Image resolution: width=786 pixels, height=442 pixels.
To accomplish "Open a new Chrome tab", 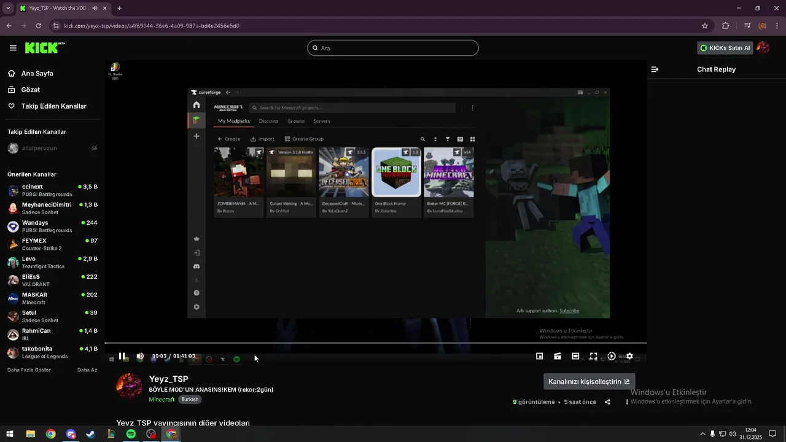I will click(119, 8).
